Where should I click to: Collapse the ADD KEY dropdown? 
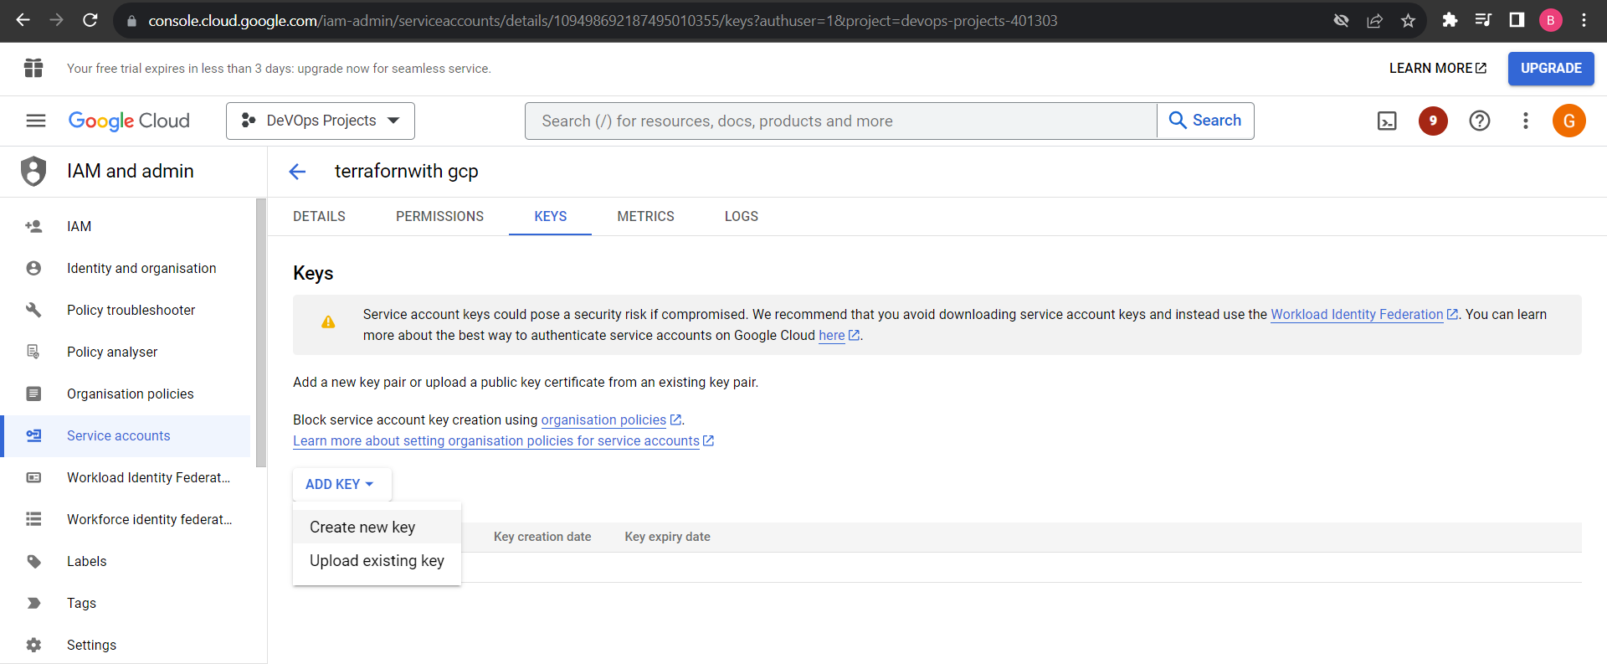340,484
